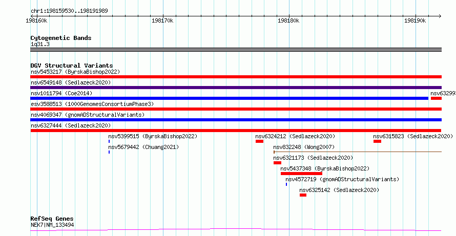
Task: Open the nsv6327444 (Sedlazeck2020) label
Action: click(71, 125)
